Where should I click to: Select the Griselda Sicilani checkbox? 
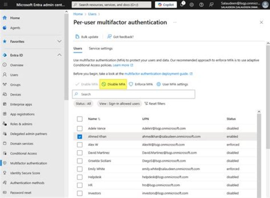click(x=80, y=161)
